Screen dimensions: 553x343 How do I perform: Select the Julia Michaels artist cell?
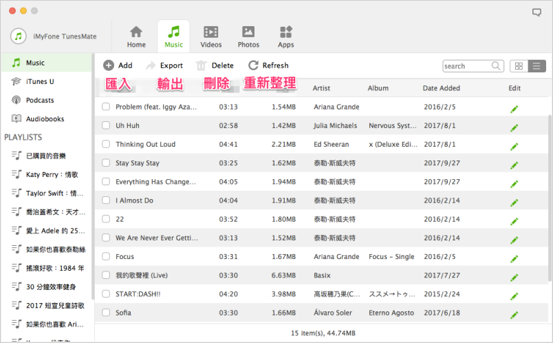(335, 125)
